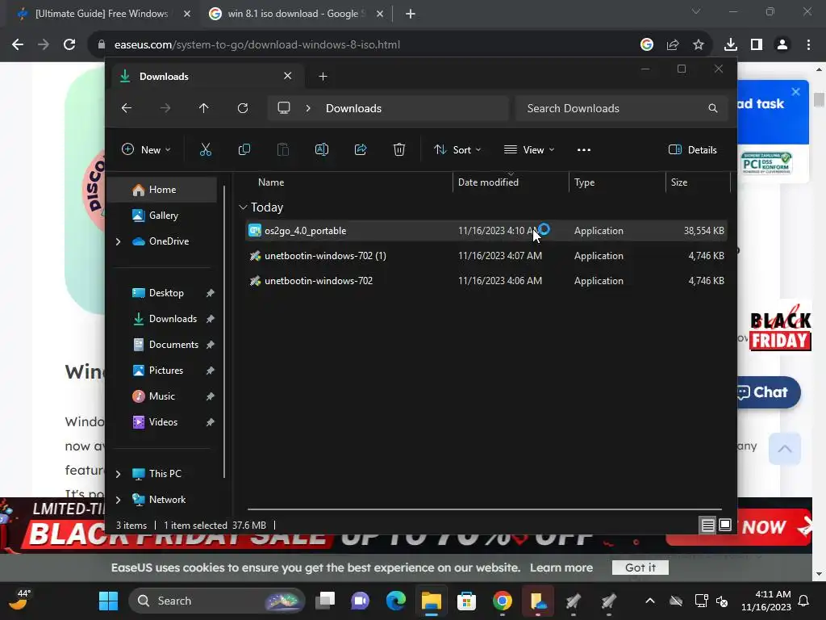Open the Chrome profile icon

[x=782, y=45]
